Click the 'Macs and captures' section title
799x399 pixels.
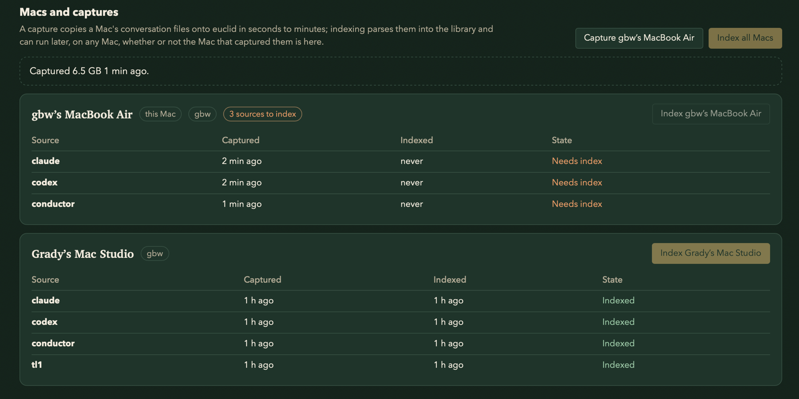(x=69, y=12)
